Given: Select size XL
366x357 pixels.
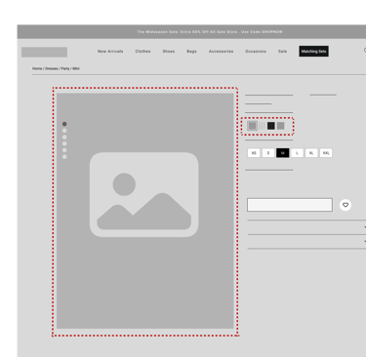Looking at the screenshot, I should pyautogui.click(x=311, y=153).
